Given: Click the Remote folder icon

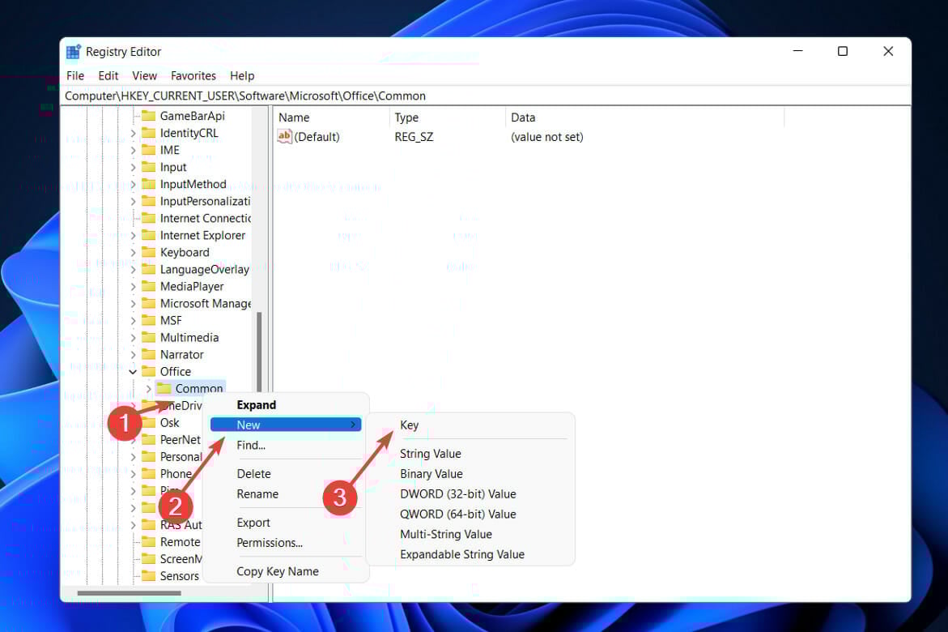Looking at the screenshot, I should click(x=149, y=542).
